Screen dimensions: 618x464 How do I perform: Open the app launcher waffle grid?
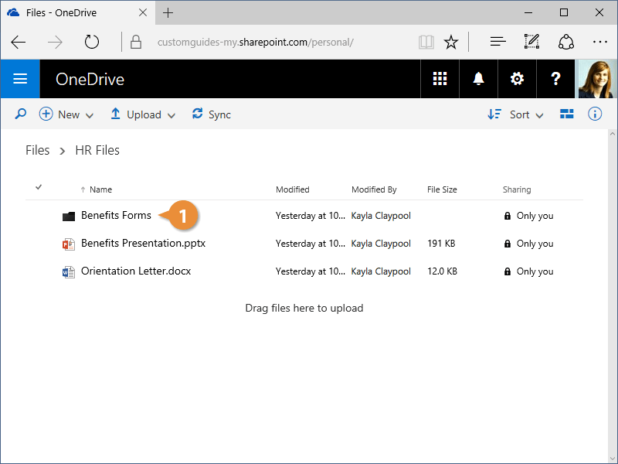440,79
